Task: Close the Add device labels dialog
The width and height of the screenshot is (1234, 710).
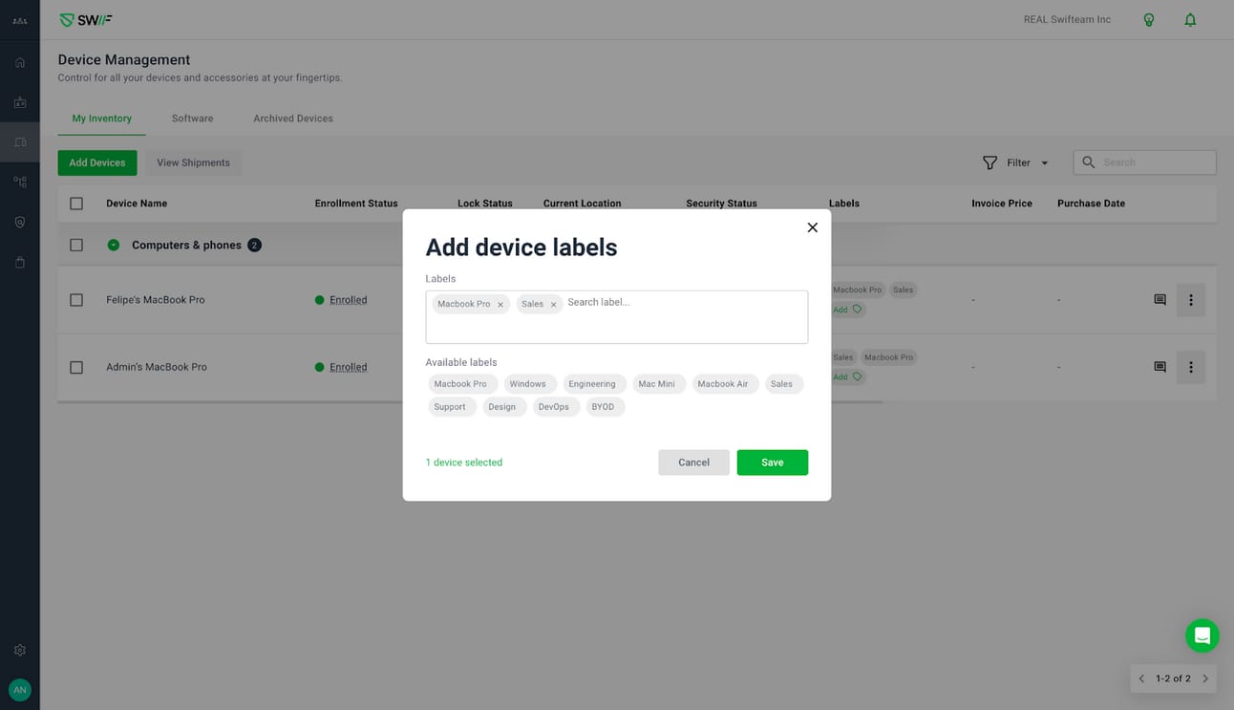Action: [x=812, y=227]
